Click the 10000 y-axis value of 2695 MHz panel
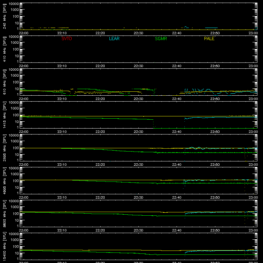Screen dimensions: 263x263 coord(14,135)
